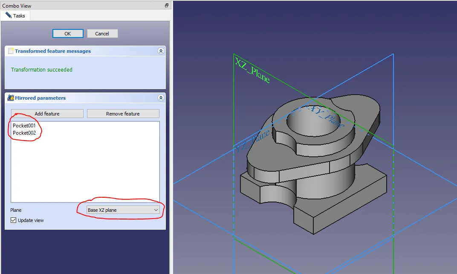Click the Transformed feature messages icon

(x=11, y=51)
